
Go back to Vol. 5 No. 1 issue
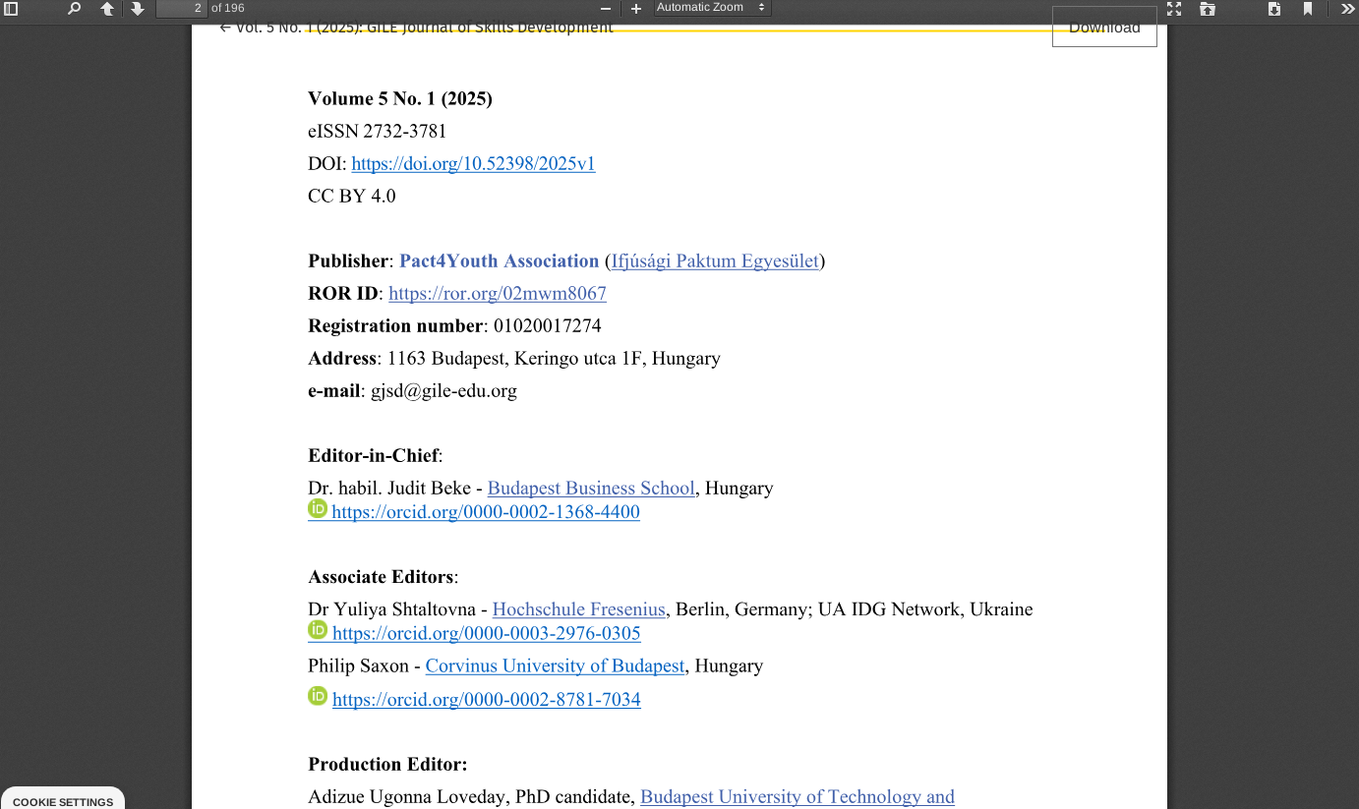point(416,28)
